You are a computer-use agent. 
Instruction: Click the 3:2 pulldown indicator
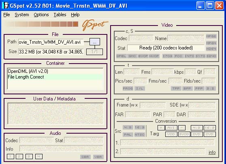[x=210, y=88]
